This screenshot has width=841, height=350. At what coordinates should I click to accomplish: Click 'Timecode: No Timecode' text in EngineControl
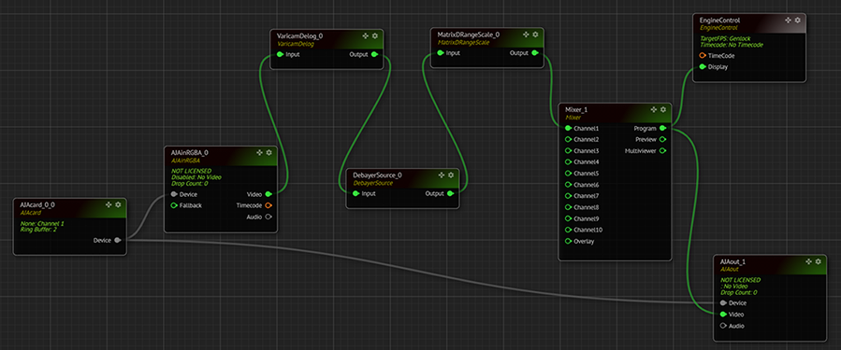pos(732,45)
